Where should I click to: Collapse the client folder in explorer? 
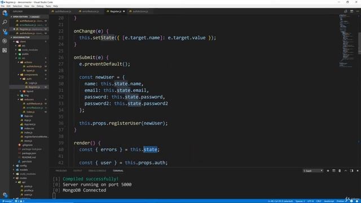pyautogui.click(x=23, y=42)
